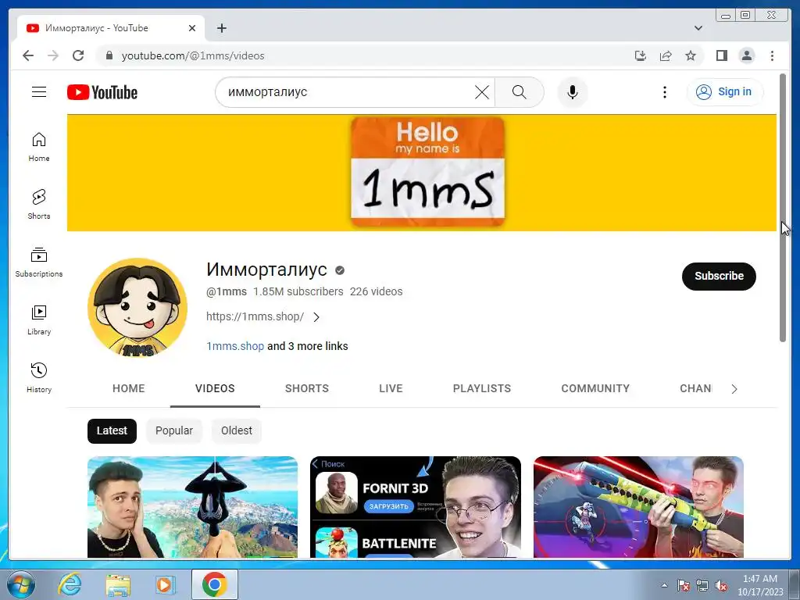This screenshot has height=600, width=800.
Task: Clear the search query with X
Action: [x=481, y=92]
